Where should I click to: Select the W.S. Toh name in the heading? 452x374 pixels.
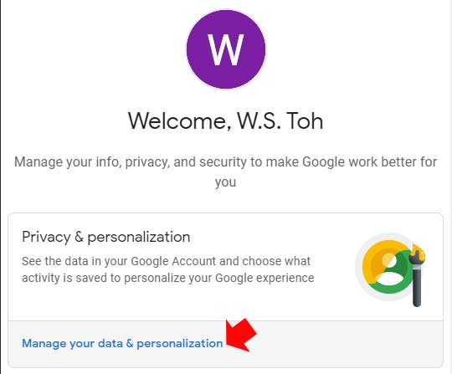coord(280,120)
